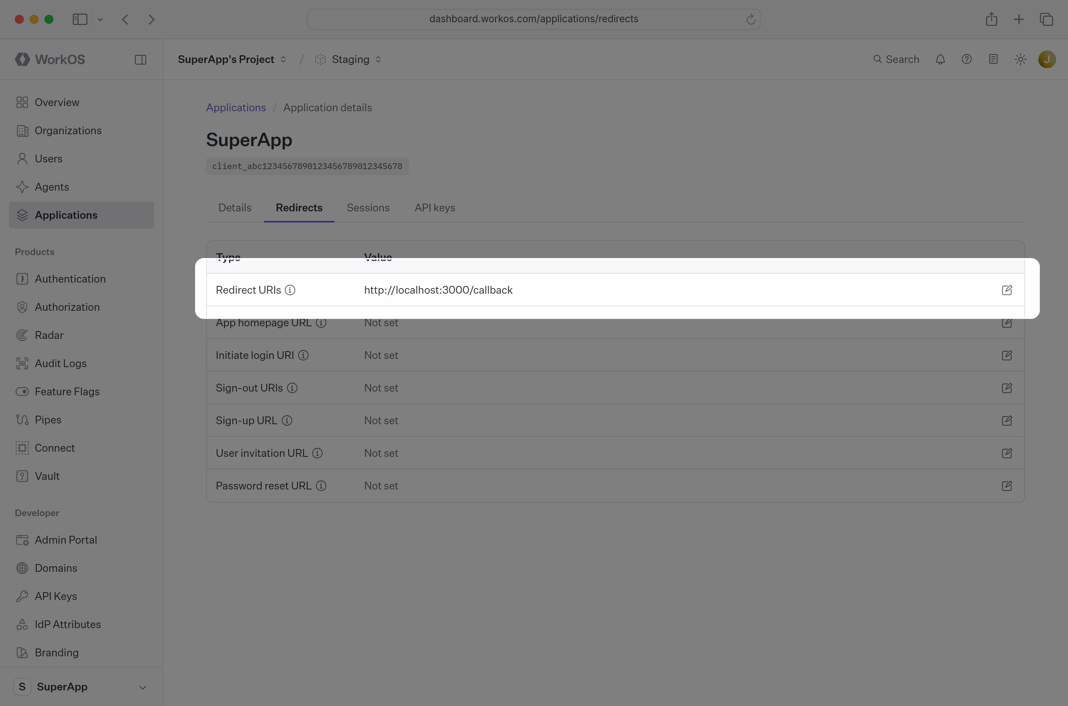Toggle the browser sidebar
1068x706 pixels.
(80, 19)
